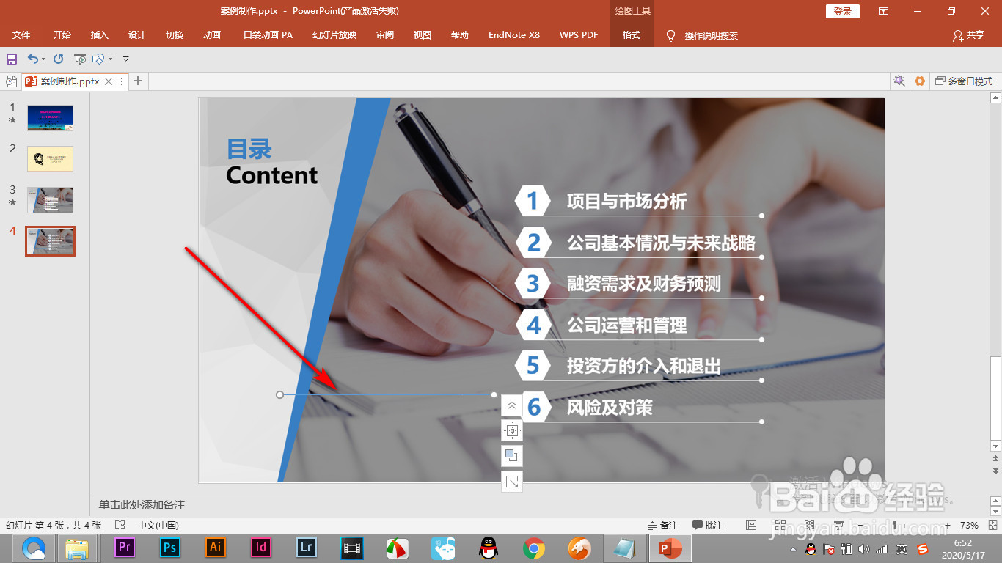
Task: Click the lightbulb tell-me icon
Action: coord(670,35)
